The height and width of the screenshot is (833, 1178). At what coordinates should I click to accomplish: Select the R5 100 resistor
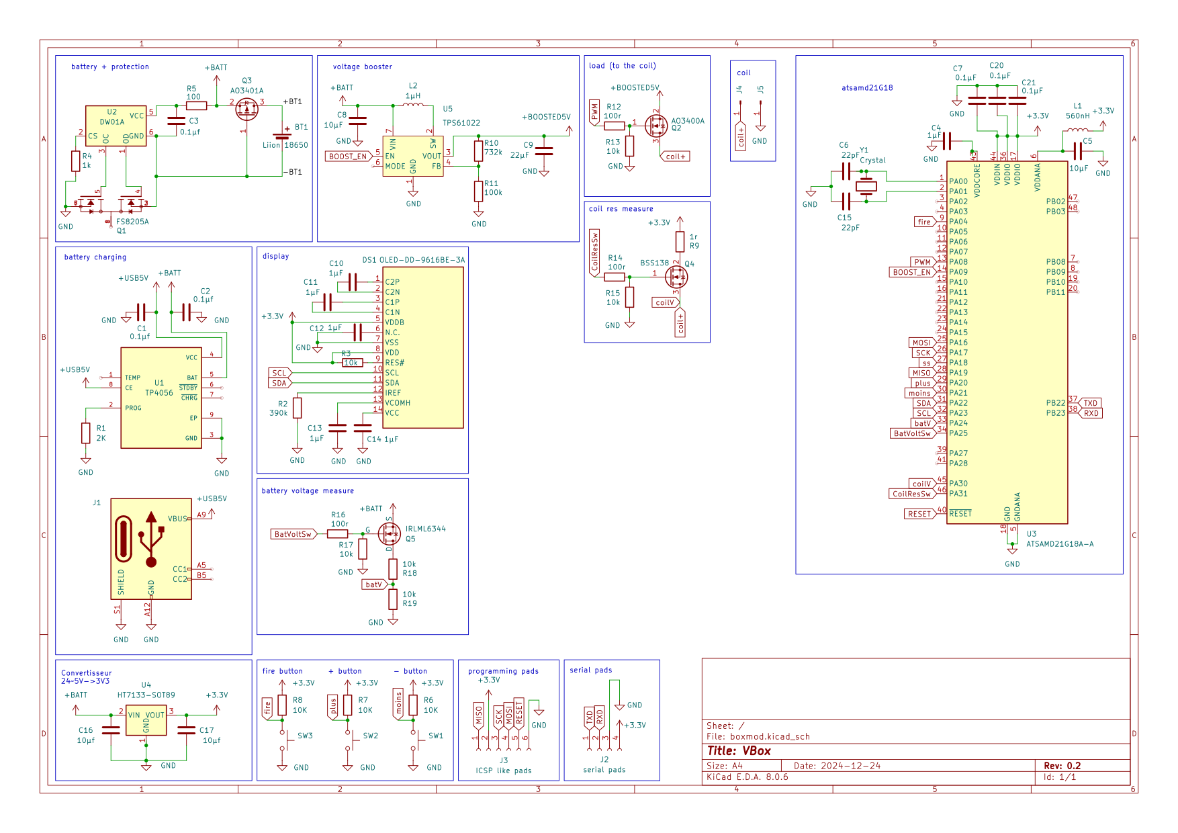point(197,105)
